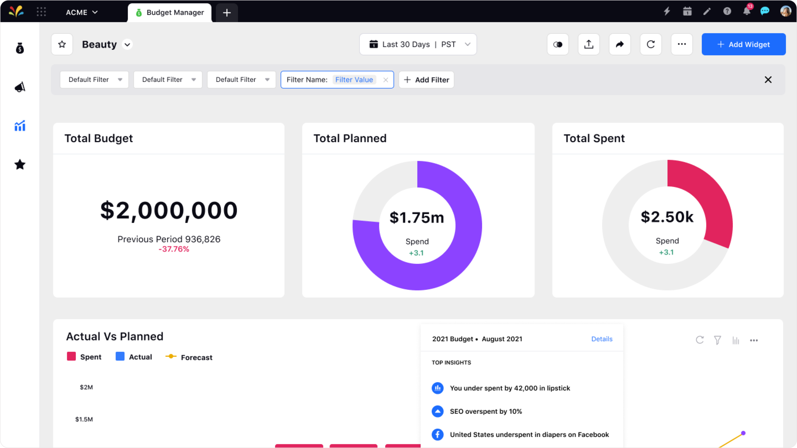This screenshot has width=797, height=448.
Task: Click the lipstick underspend insight
Action: (x=510, y=388)
